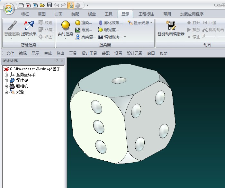The image size is (225, 188).
Task: Open the 显示光源 dropdown
Action: click(140, 22)
